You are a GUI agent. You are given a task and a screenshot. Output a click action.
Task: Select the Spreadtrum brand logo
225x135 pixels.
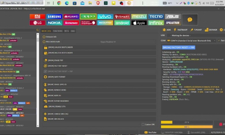pos(173,23)
